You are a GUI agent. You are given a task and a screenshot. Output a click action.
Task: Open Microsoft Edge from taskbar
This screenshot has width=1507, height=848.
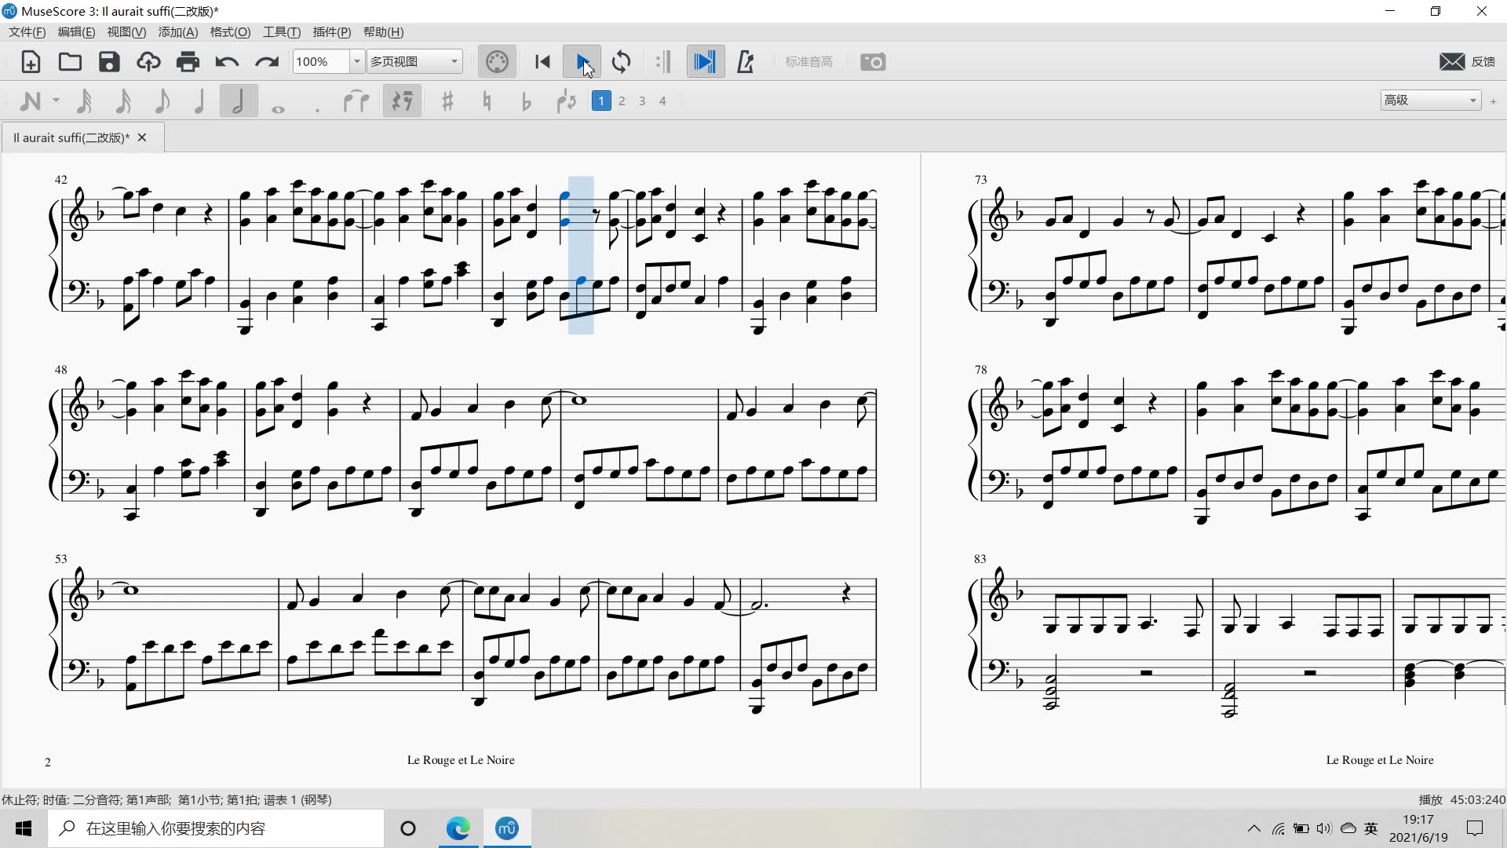pyautogui.click(x=458, y=828)
